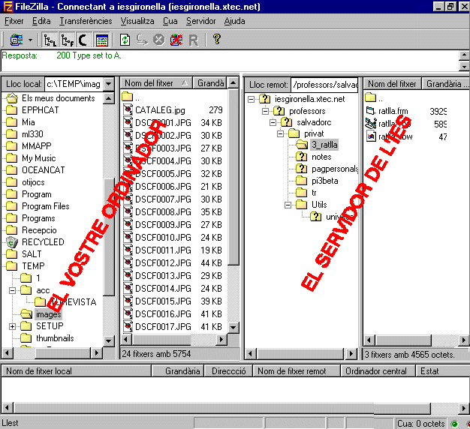The image size is (470, 429).
Task: Collapse the Utils folder in remote tree
Action: [289, 205]
